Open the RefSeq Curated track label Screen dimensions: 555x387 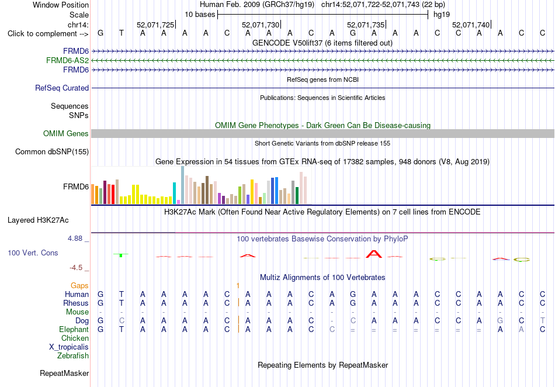point(62,88)
